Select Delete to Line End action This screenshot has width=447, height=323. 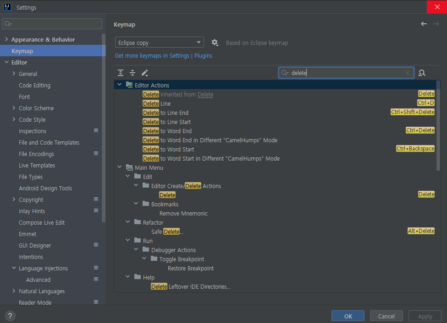coord(166,113)
